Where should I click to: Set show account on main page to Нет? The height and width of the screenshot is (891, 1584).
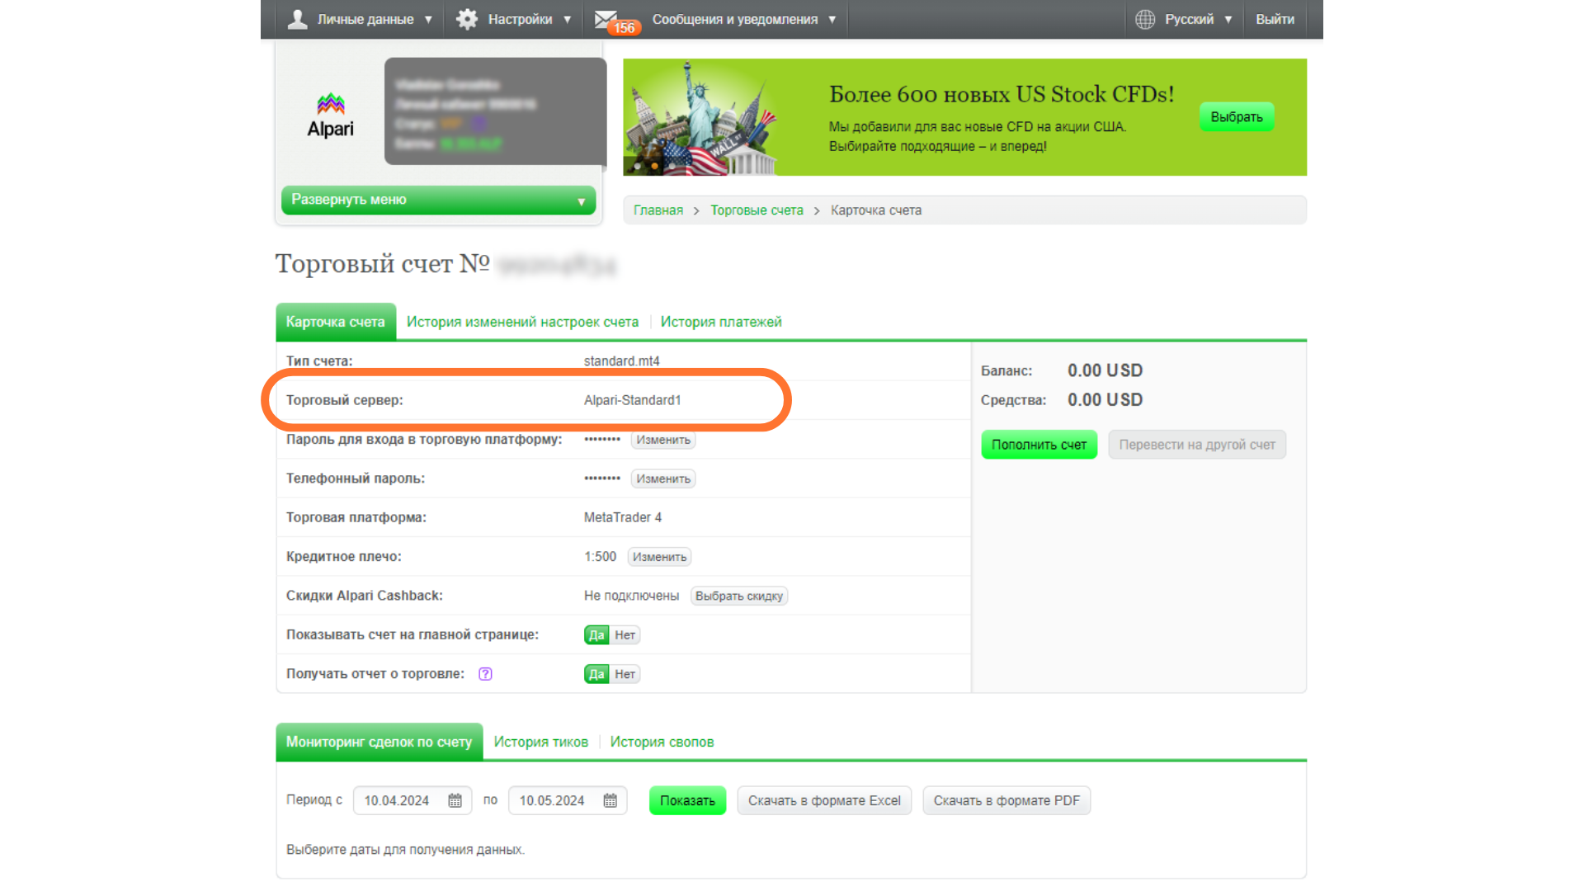[x=625, y=635]
